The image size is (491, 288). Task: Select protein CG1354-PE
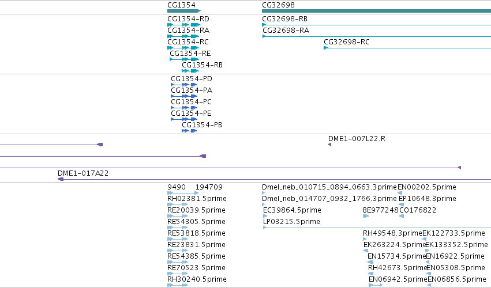click(x=191, y=113)
